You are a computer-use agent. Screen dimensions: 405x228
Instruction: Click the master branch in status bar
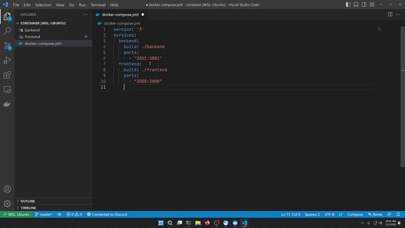pos(44,214)
